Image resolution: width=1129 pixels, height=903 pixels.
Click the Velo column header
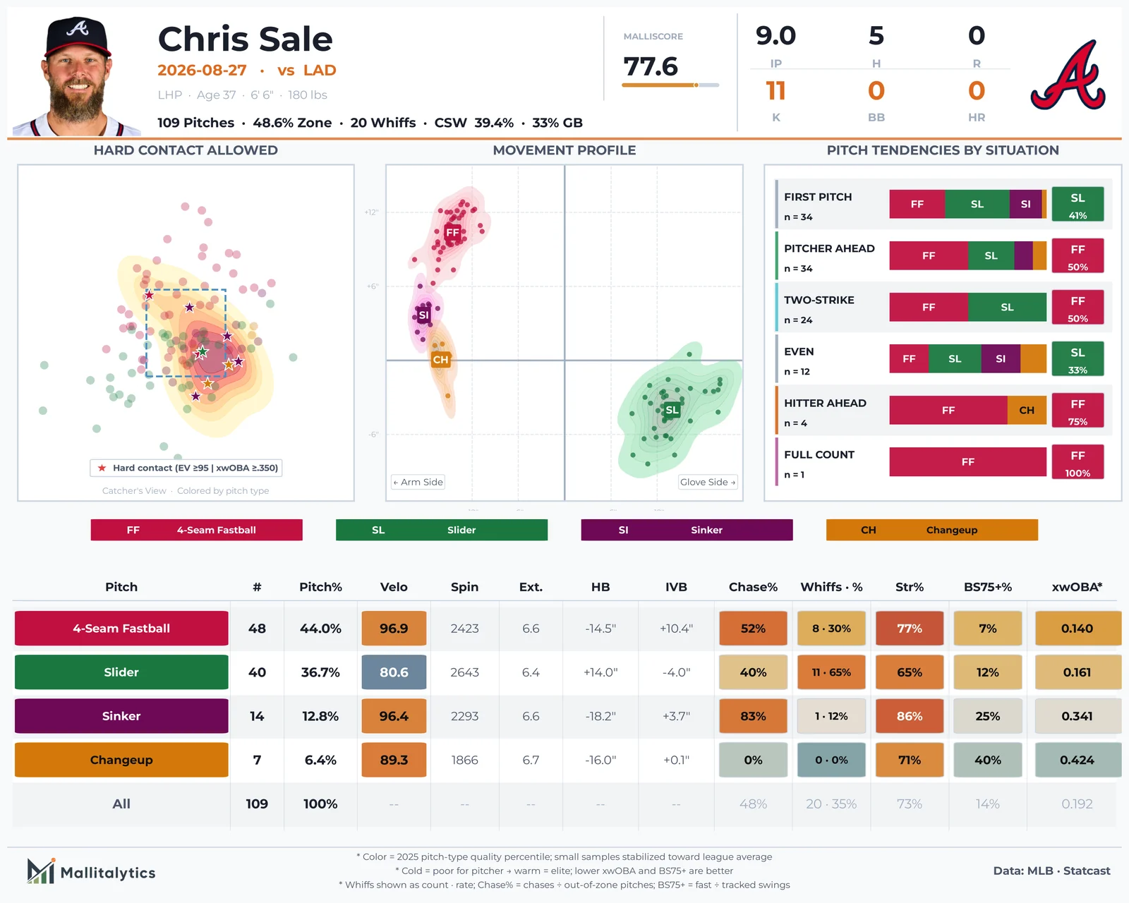tap(394, 587)
